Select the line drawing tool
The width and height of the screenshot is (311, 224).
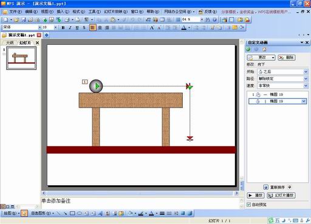point(58,213)
